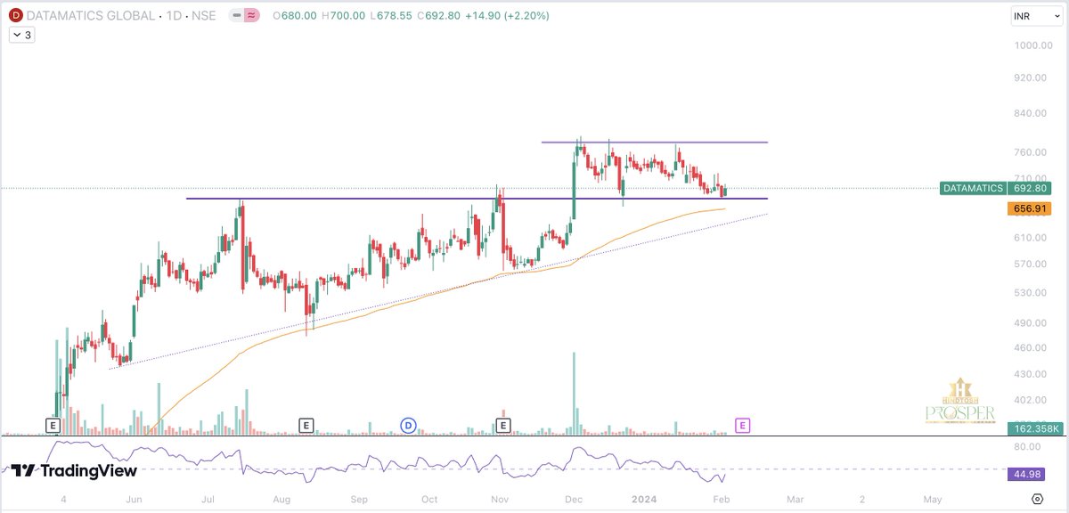Click the E earnings marker near June
The height and width of the screenshot is (513, 1069).
point(53,426)
